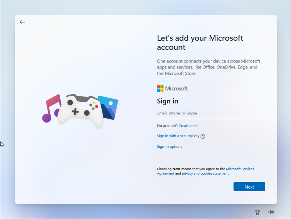The image size is (291, 219).
Task: Select the game controller illustration
Action: tap(81, 111)
